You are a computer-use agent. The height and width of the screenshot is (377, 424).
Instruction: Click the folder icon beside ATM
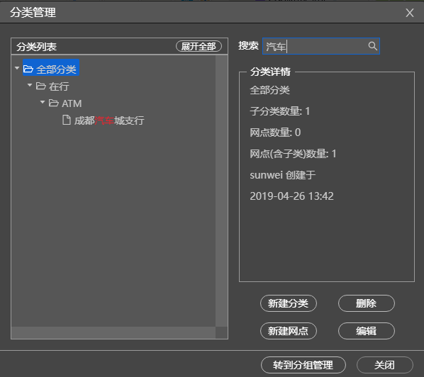[x=54, y=103]
